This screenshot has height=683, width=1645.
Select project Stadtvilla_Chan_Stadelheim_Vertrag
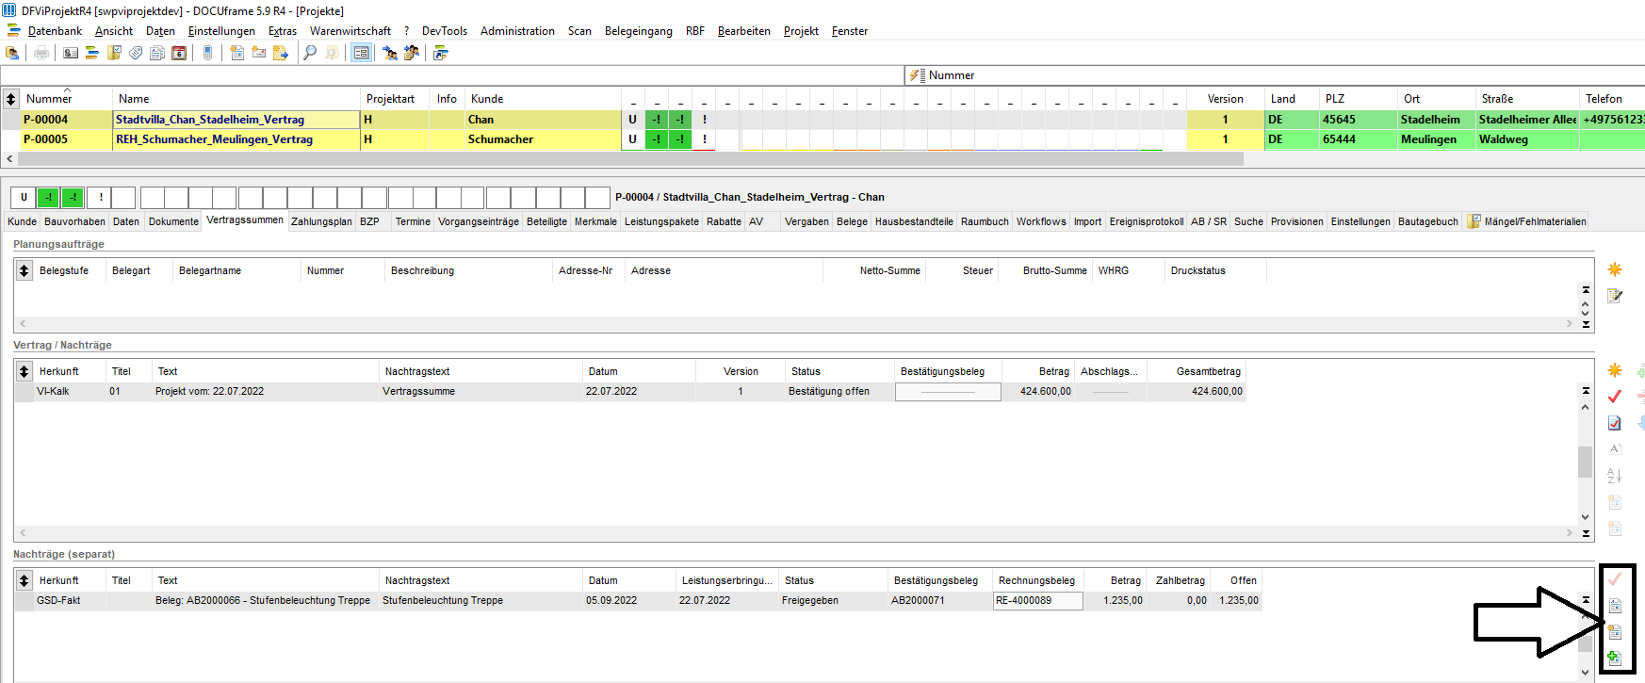click(236, 120)
